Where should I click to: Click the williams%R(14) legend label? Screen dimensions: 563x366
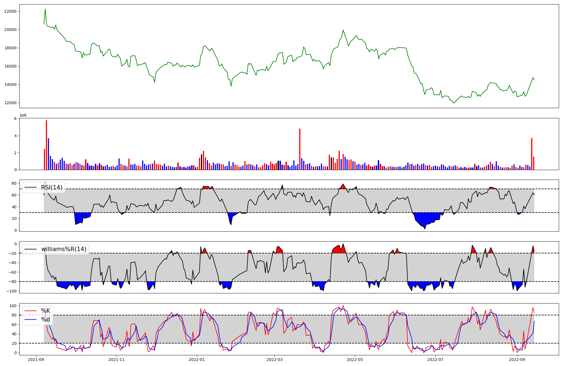[x=64, y=249]
